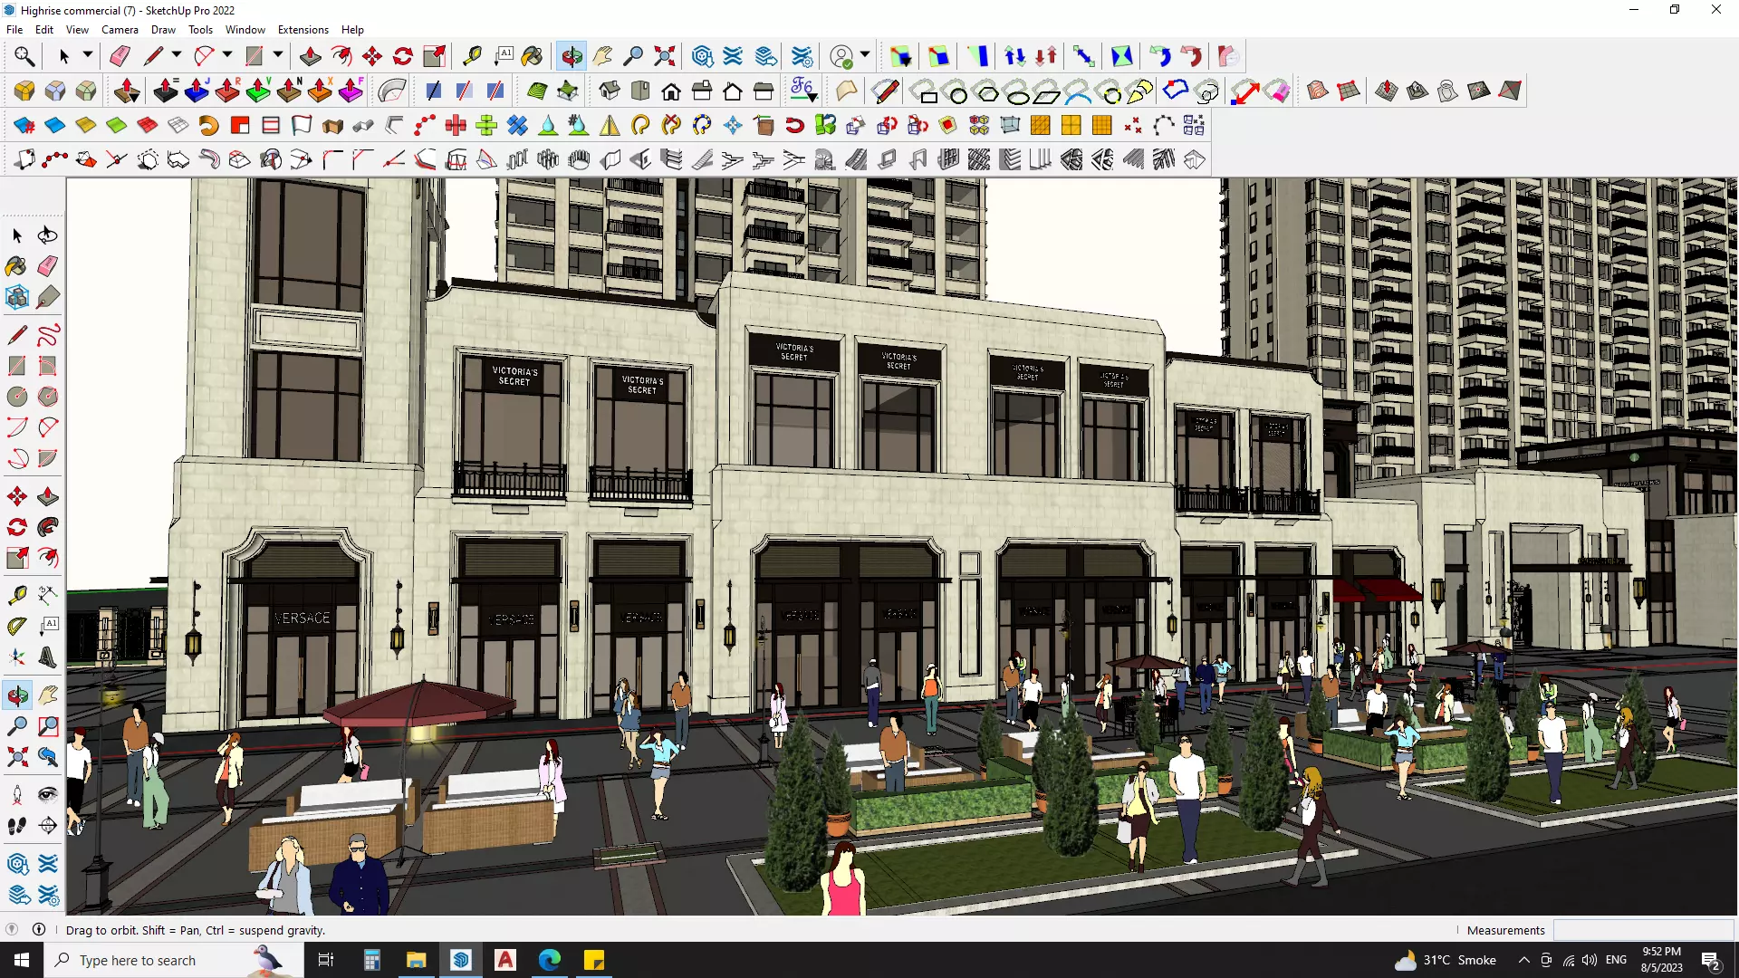This screenshot has width=1739, height=978.
Task: Click into the Measurements input box
Action: 1643,930
